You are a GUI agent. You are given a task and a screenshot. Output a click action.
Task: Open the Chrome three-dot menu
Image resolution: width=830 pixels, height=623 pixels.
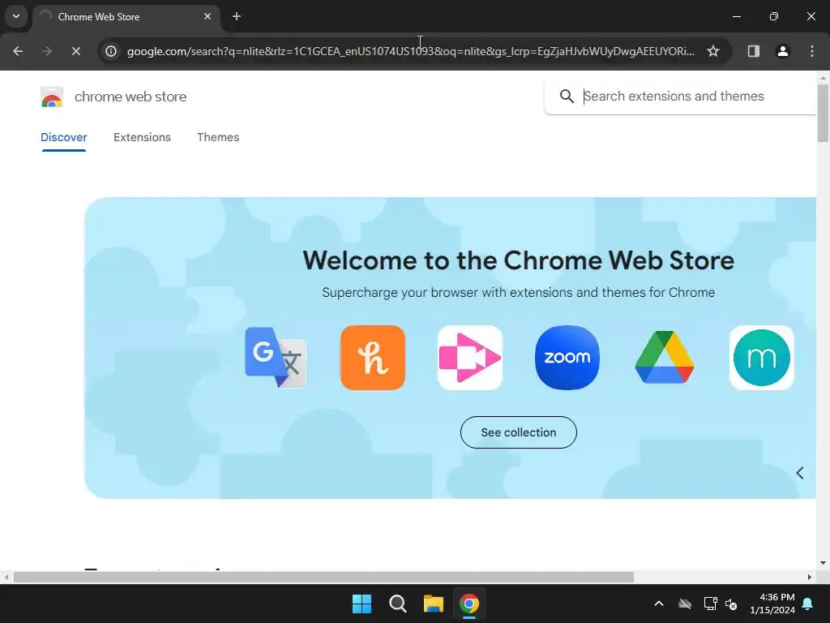(812, 51)
